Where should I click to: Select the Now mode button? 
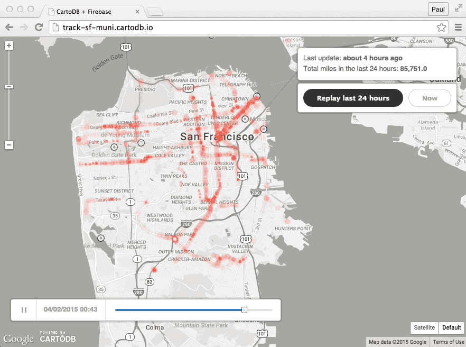(430, 98)
